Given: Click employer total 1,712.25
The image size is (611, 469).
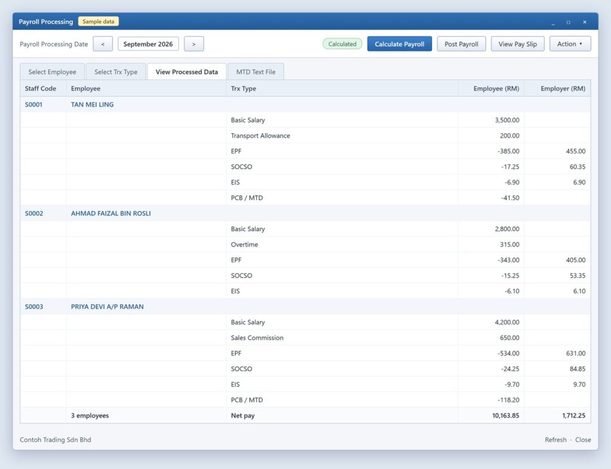Looking at the screenshot, I should (x=573, y=416).
